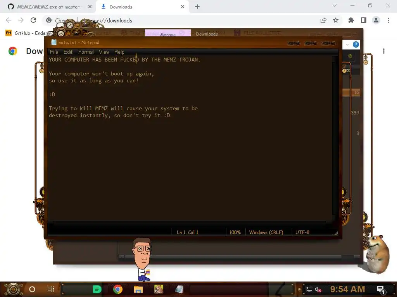Image resolution: width=397 pixels, height=297 pixels.
Task: Open the File menu in Notepad
Action: coord(54,52)
